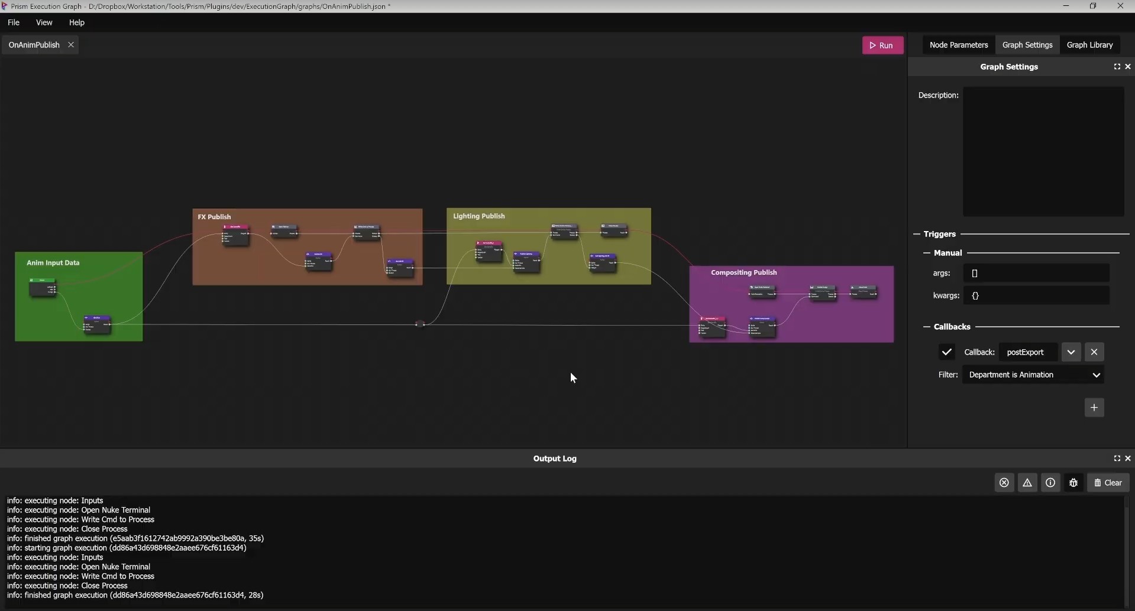The height and width of the screenshot is (611, 1135).
Task: Open the File menu
Action: [13, 22]
